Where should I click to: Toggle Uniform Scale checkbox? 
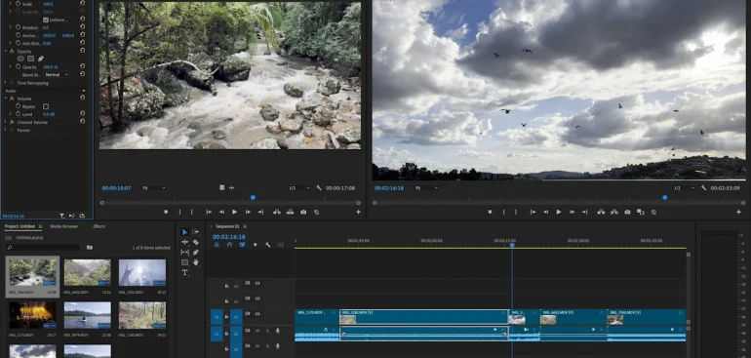[x=46, y=20]
